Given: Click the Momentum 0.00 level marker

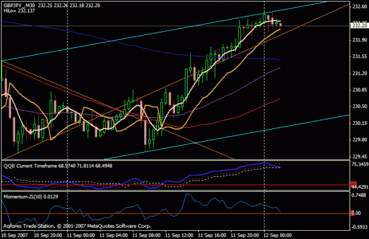Looking at the screenshot, I should 356,213.
